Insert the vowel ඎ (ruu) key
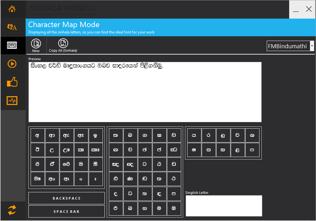This screenshot has width=316, height=221. (96, 150)
